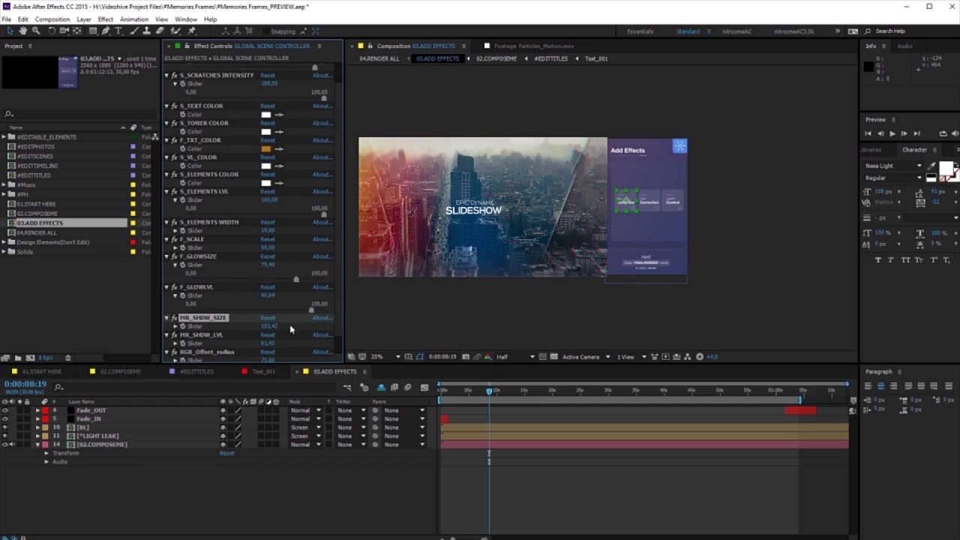Select the Clone Stamp tool
960x540 pixels.
pos(147,31)
